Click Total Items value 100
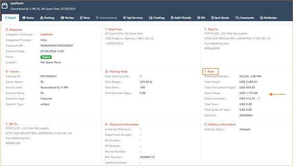Image resolution: width=293 pixels, height=166 pixels. (x=143, y=88)
